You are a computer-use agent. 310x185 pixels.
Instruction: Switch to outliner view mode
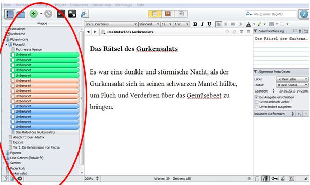pos(181,14)
